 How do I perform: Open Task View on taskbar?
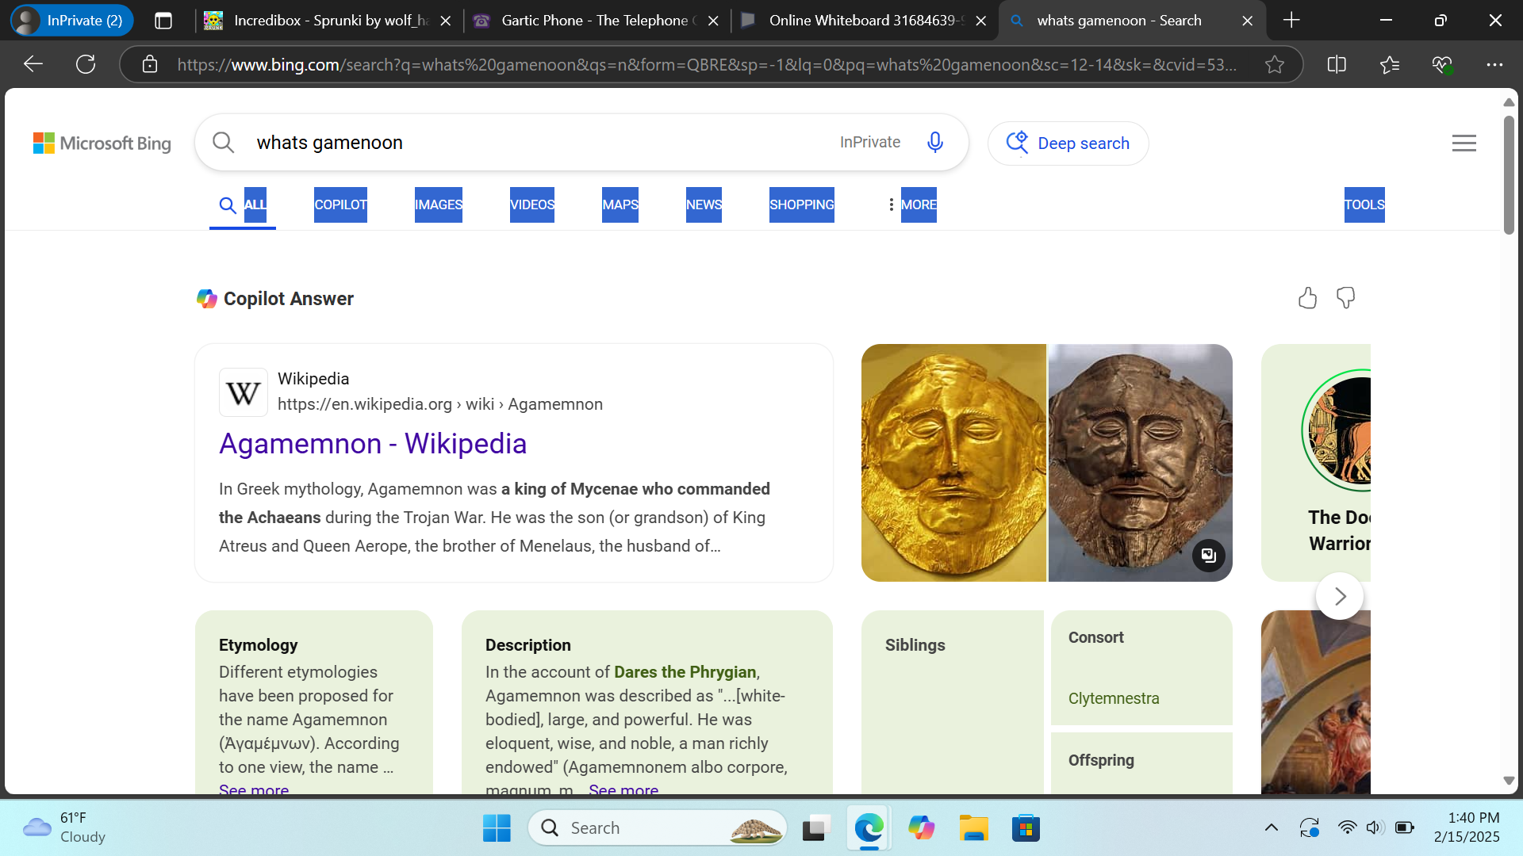[x=815, y=828]
